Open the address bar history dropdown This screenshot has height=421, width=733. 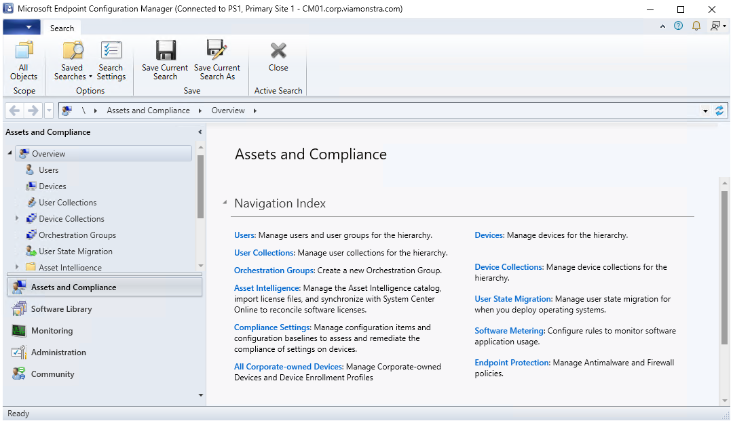pos(705,111)
